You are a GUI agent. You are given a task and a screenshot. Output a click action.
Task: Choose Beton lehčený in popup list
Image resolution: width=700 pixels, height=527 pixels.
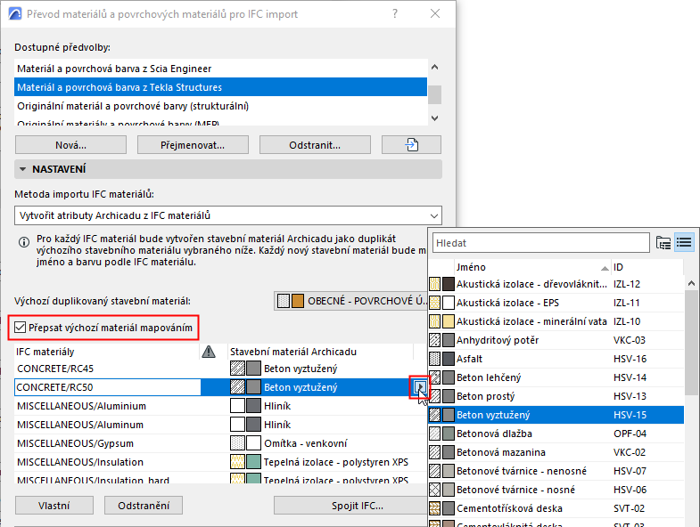coord(556,377)
